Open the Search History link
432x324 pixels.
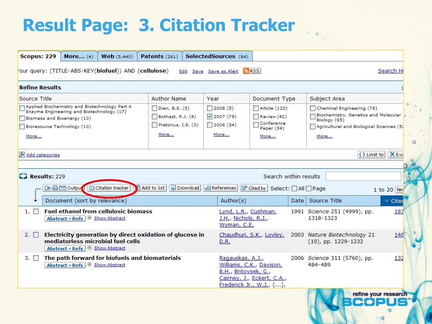pos(390,71)
